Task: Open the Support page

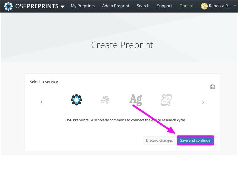Action: point(165,6)
